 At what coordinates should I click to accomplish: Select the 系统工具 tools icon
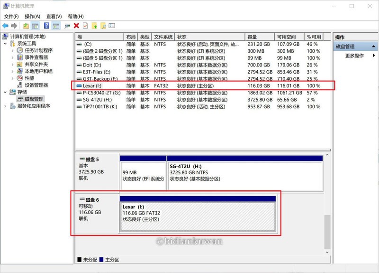12,44
